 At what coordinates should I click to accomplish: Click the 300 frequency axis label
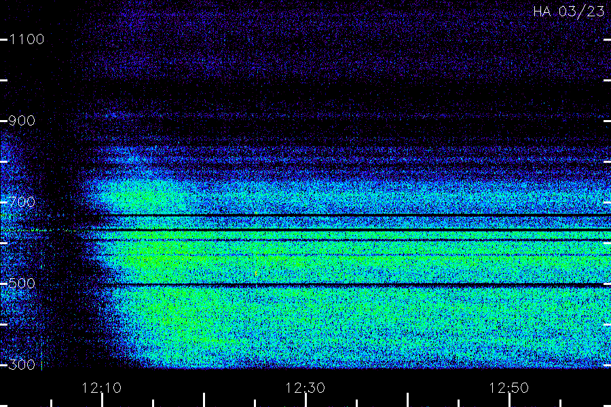(x=22, y=364)
